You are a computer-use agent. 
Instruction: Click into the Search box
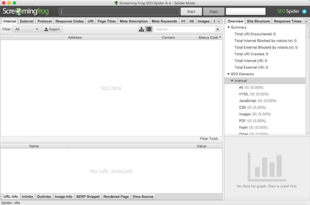pyautogui.click(x=185, y=29)
